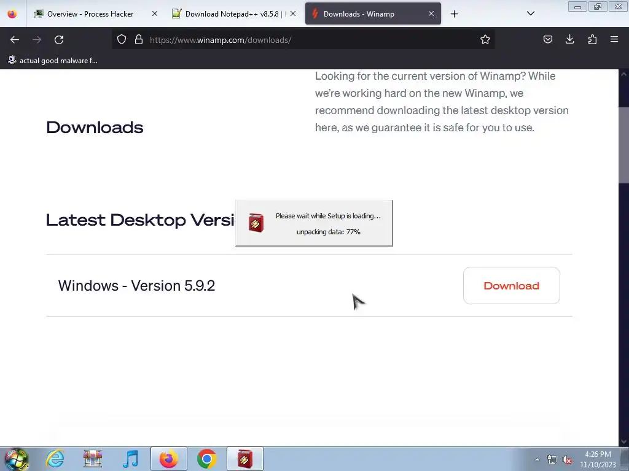The image size is (629, 471).
Task: Click the network status tray icon
Action: pos(552,459)
